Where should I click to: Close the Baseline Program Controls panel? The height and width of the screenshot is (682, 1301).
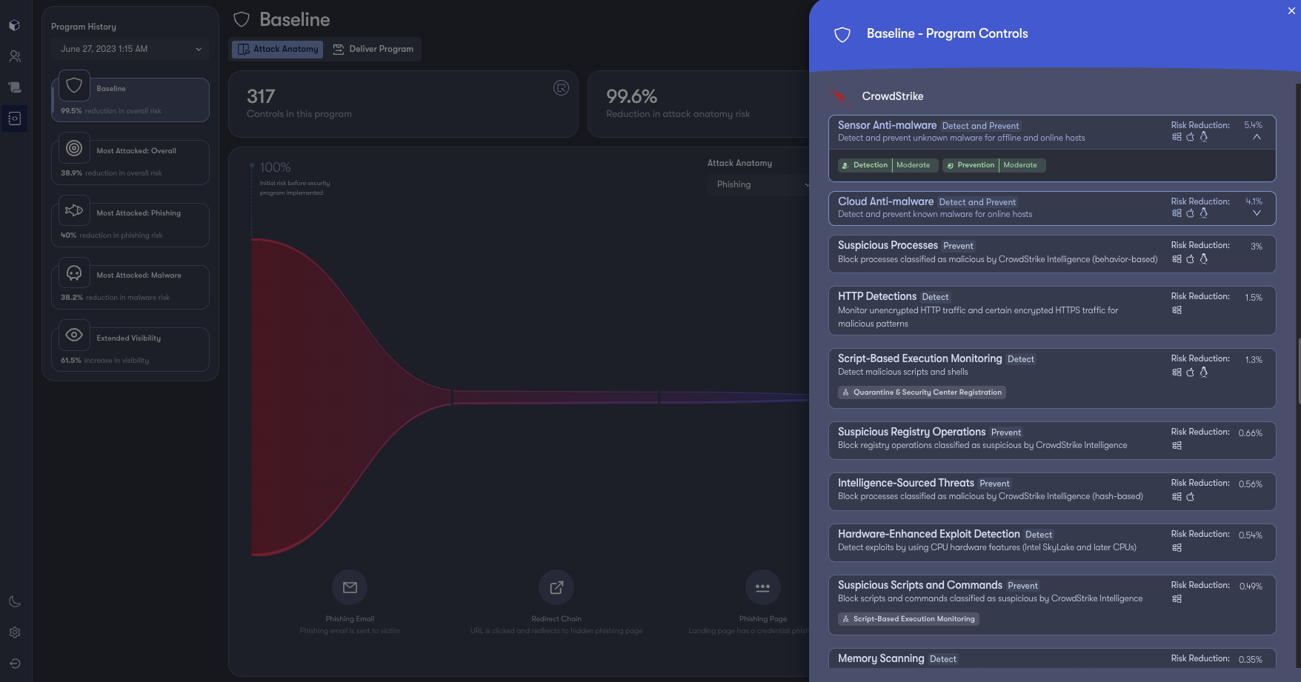[1291, 10]
